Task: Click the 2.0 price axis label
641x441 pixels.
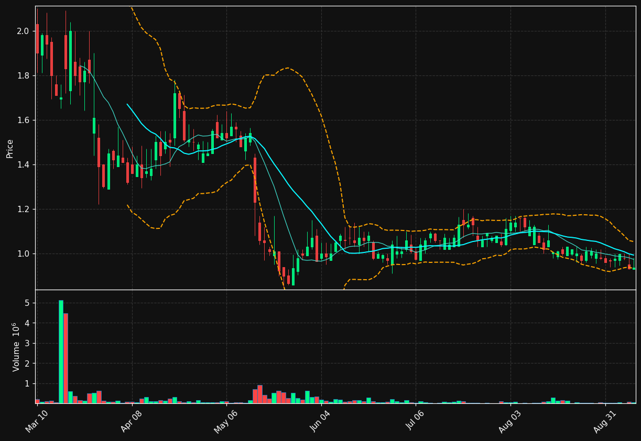Action: coord(23,31)
